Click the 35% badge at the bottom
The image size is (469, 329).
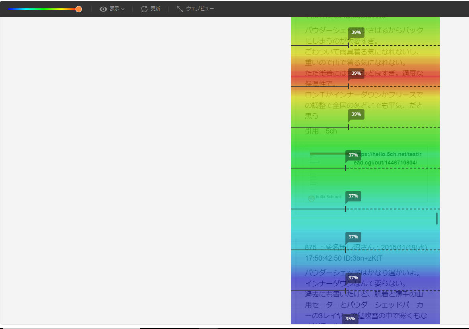pyautogui.click(x=350, y=319)
